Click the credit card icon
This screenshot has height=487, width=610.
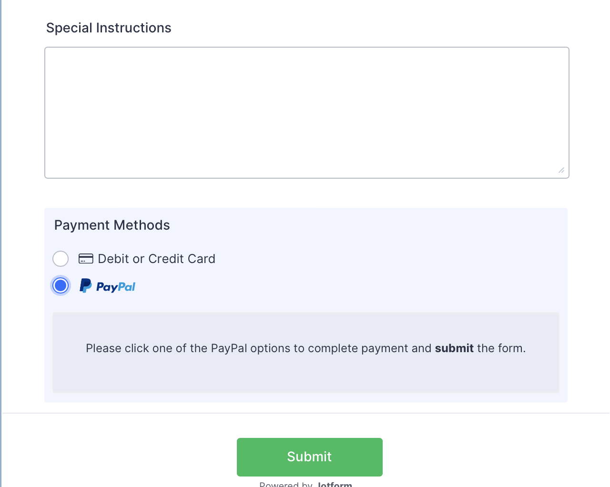point(86,259)
